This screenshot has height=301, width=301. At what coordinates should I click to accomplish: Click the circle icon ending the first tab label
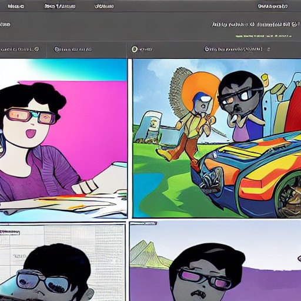coord(36,49)
